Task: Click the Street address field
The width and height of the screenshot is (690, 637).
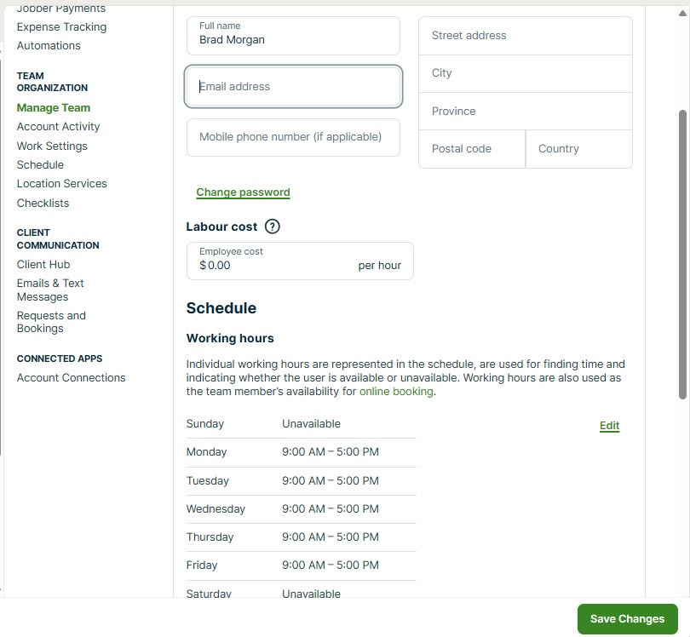Action: [526, 36]
